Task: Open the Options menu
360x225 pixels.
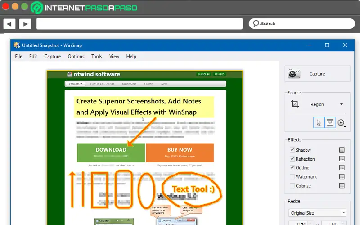Action: pyautogui.click(x=76, y=57)
